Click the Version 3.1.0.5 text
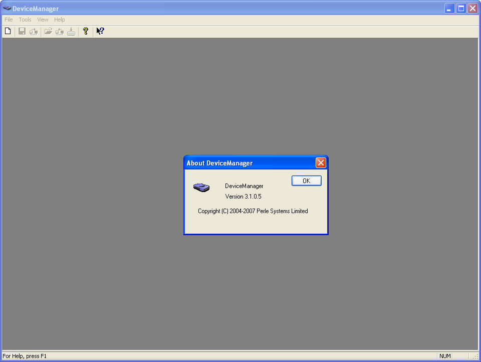 pos(243,197)
